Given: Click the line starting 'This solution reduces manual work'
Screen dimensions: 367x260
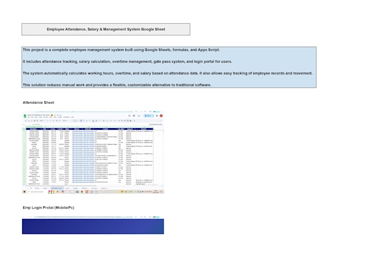Looking at the screenshot, I should point(117,85).
